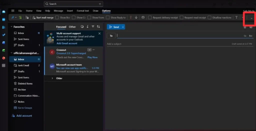Image resolution: width=256 pixels, height=131 pixels.
Task: Click the flag-with-lock icon before Start mail merge
Action: coord(27,17)
